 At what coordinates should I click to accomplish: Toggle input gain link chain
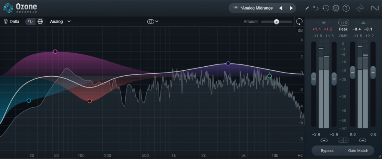[x=324, y=140]
